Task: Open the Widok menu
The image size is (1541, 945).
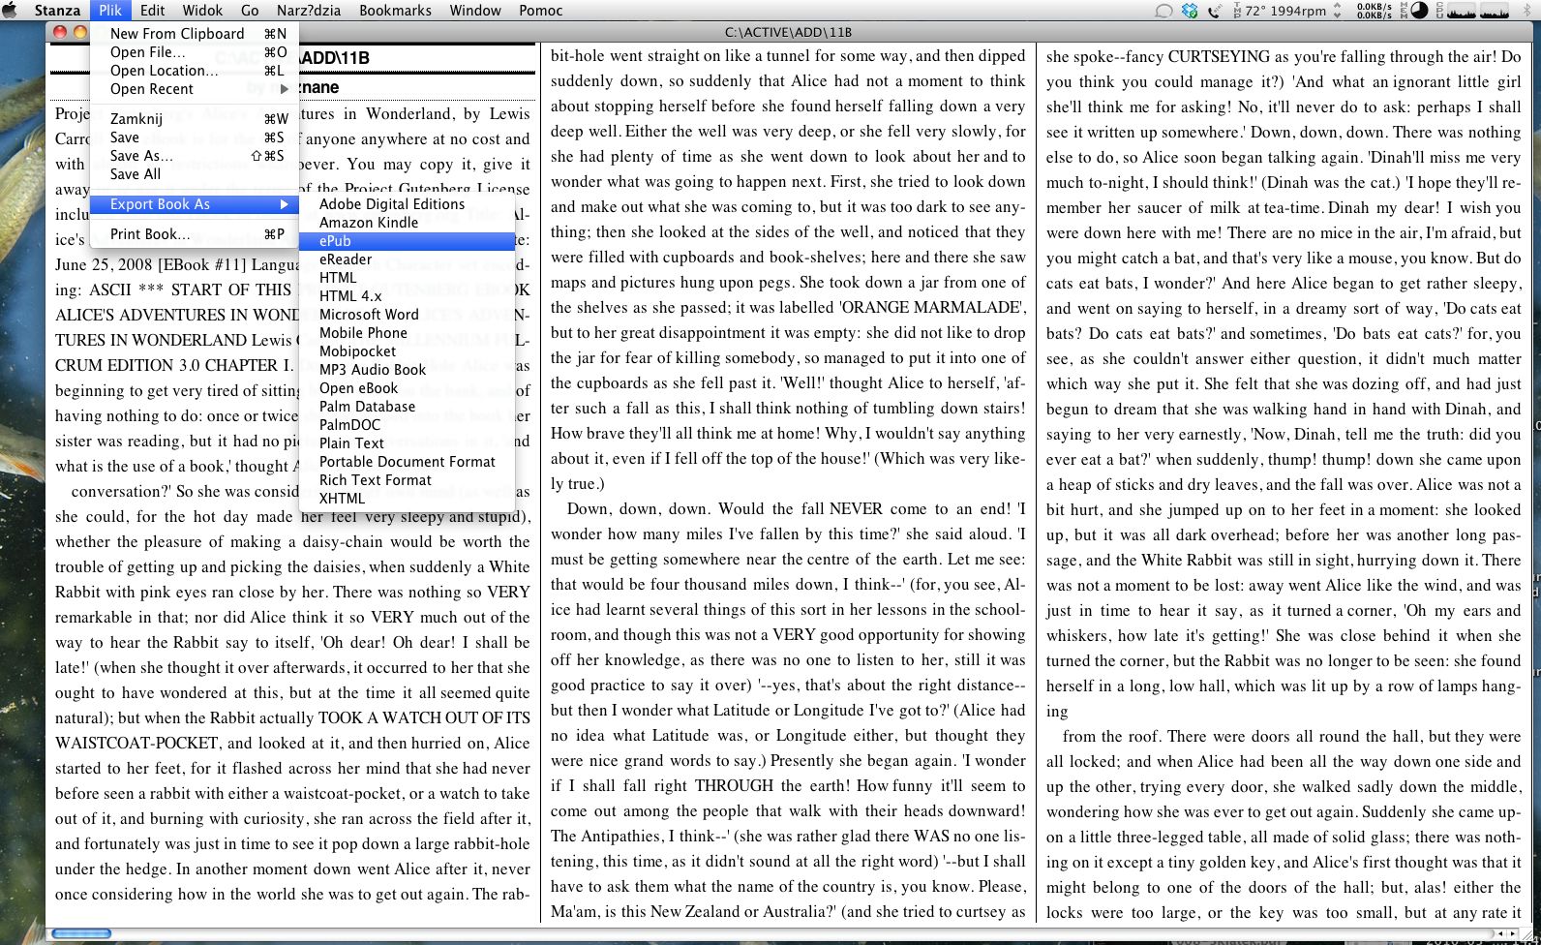Action: click(x=202, y=11)
